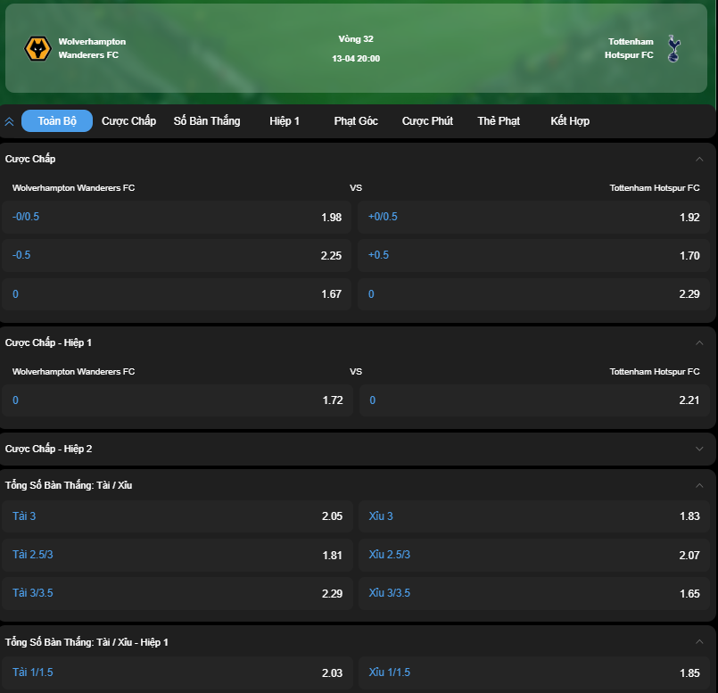Switch to the Cược Chấp tab
This screenshot has width=718, height=693.
tap(128, 121)
